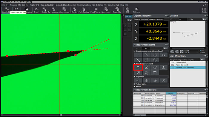Expand the Macro section

[135, 87]
